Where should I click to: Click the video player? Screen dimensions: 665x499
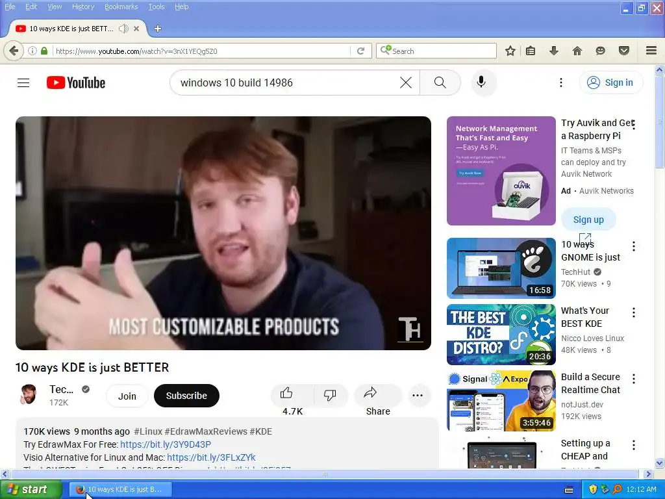point(223,233)
